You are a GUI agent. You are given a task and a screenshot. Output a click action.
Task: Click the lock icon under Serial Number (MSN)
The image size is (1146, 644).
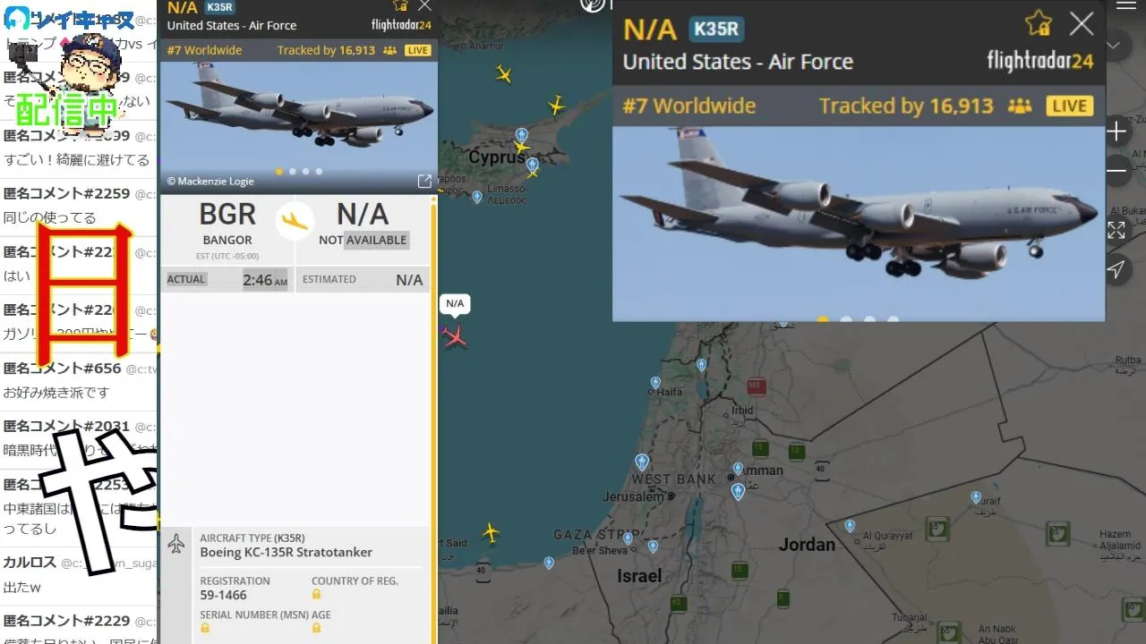tap(205, 628)
